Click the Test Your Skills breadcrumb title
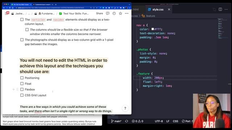 pyautogui.click(x=74, y=14)
